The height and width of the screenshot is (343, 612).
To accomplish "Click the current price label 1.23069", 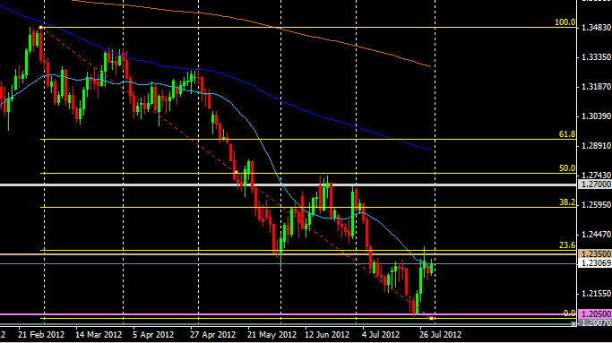I will click(x=596, y=263).
